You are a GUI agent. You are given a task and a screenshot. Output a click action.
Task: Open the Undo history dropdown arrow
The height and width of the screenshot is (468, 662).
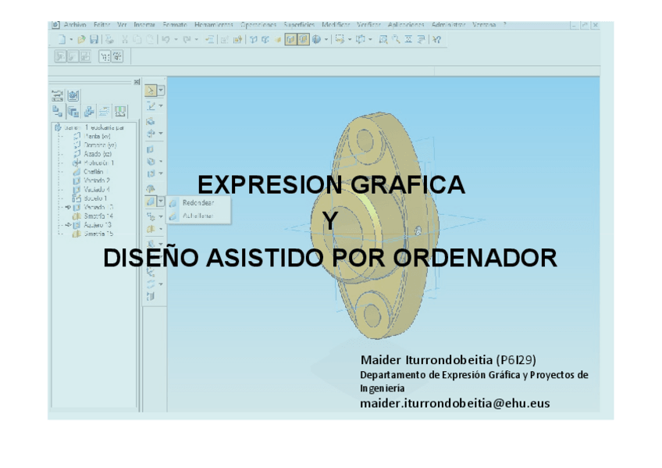176,40
